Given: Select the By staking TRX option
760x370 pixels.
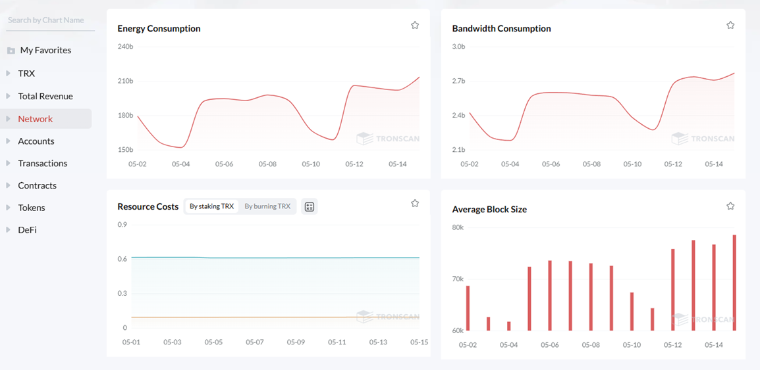Looking at the screenshot, I should tap(211, 206).
